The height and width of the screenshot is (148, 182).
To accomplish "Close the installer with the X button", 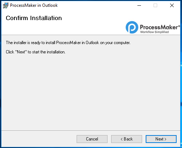I will 172,5.
